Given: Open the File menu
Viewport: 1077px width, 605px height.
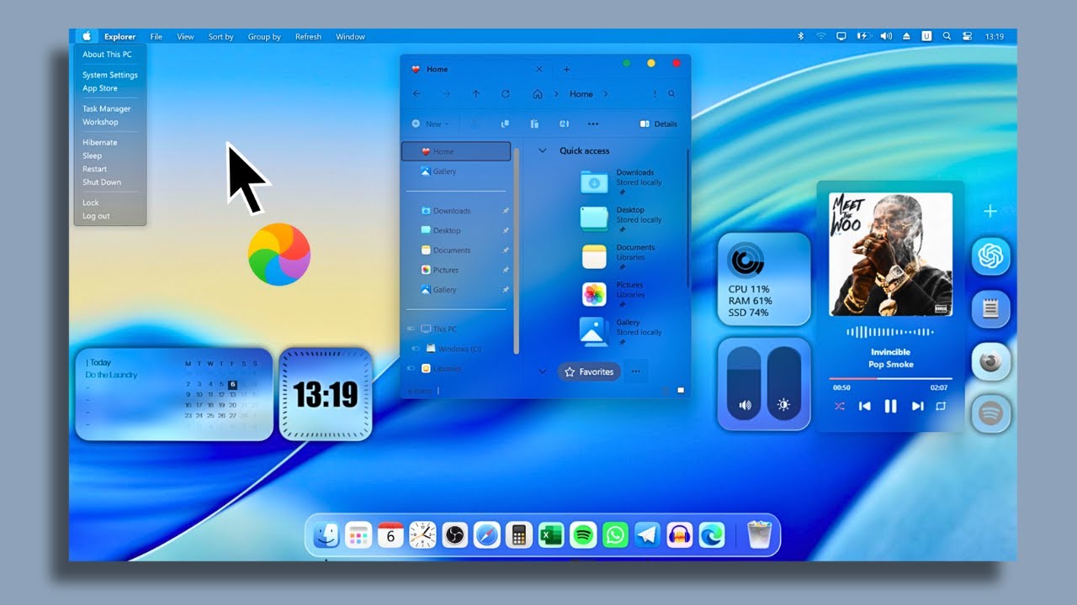Looking at the screenshot, I should click(157, 37).
